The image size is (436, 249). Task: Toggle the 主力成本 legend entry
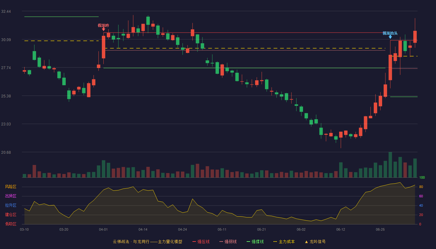click(x=284, y=242)
